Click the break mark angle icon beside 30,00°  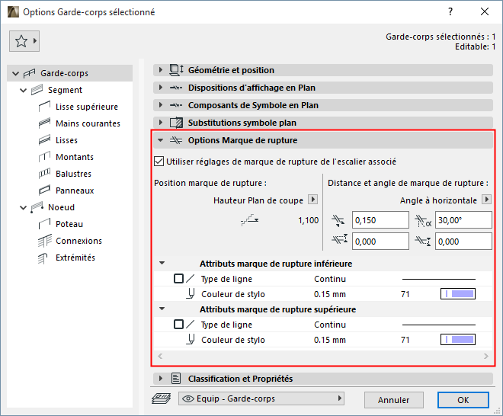click(423, 221)
